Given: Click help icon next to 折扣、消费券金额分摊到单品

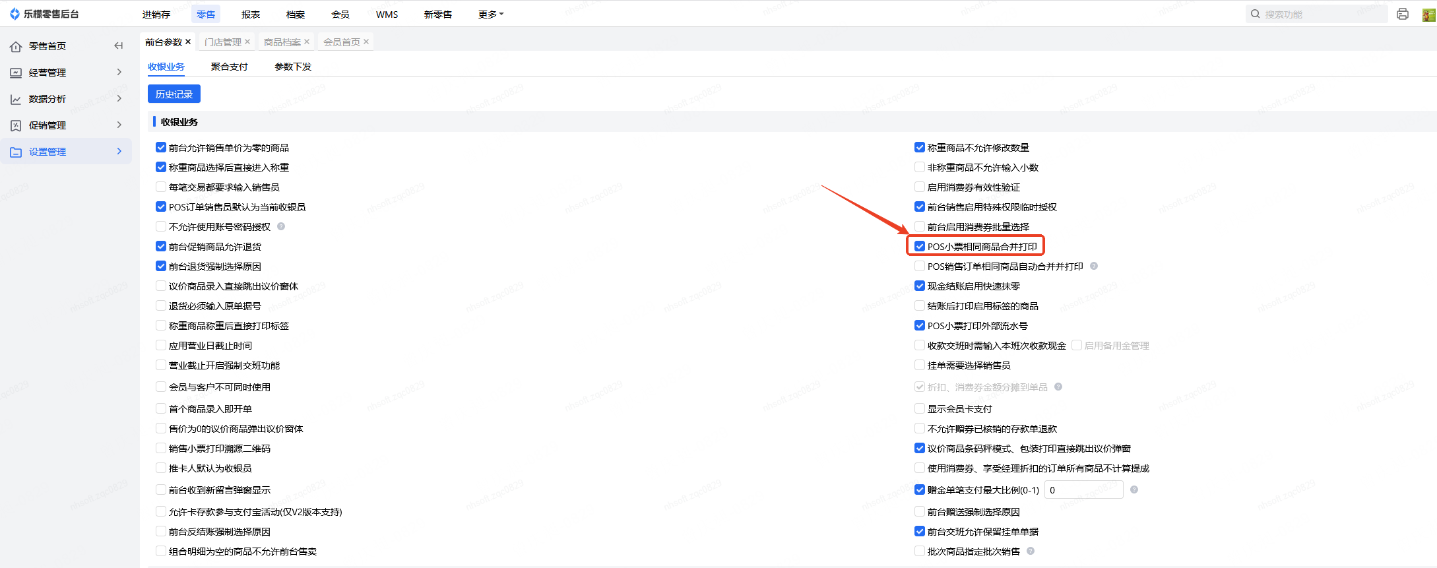Looking at the screenshot, I should point(1058,387).
